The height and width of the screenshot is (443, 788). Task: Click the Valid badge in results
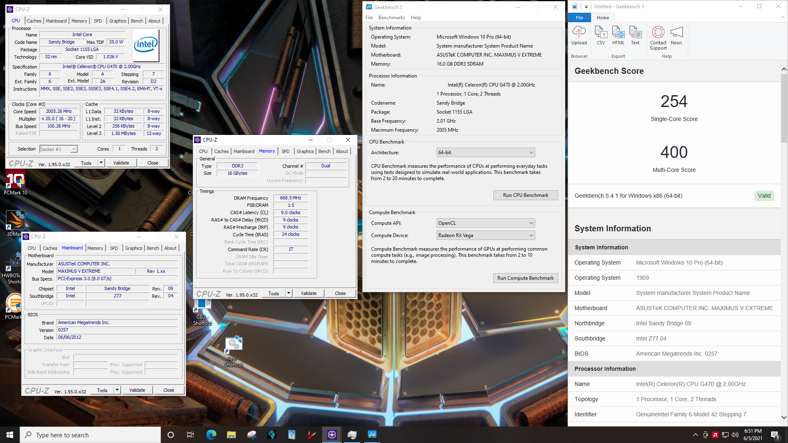(764, 196)
